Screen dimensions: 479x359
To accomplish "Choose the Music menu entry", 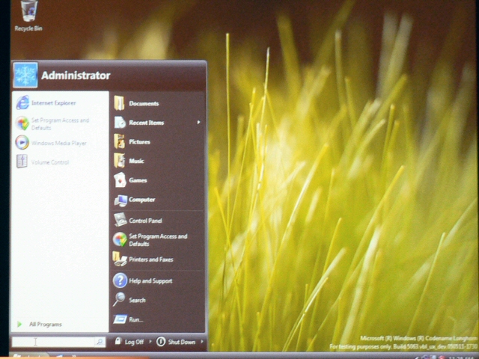I will (x=136, y=161).
